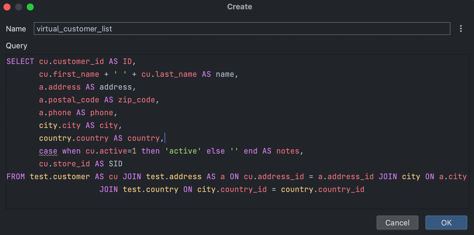Click test.customer table name in FROM clause
Screen dimensions: 474x235
(60, 177)
